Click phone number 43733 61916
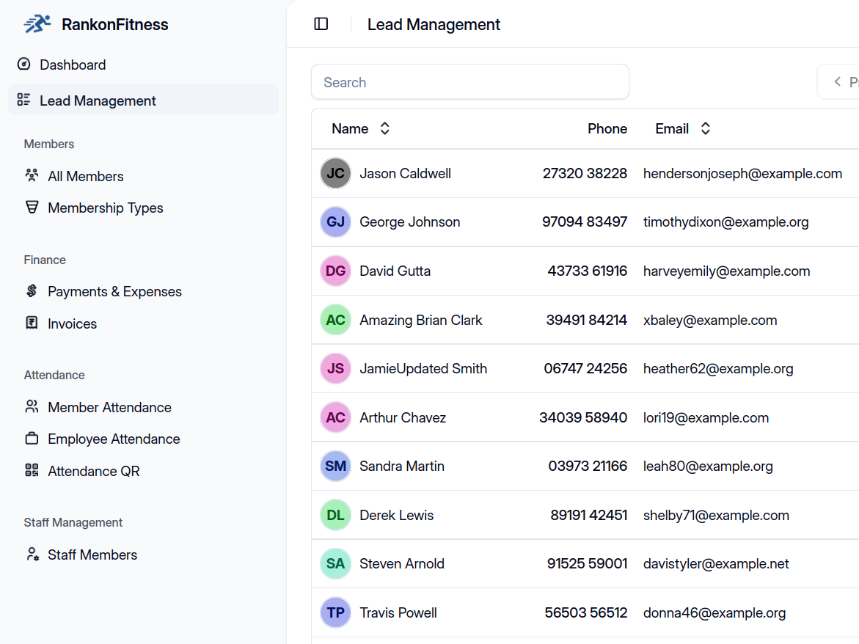 (588, 271)
